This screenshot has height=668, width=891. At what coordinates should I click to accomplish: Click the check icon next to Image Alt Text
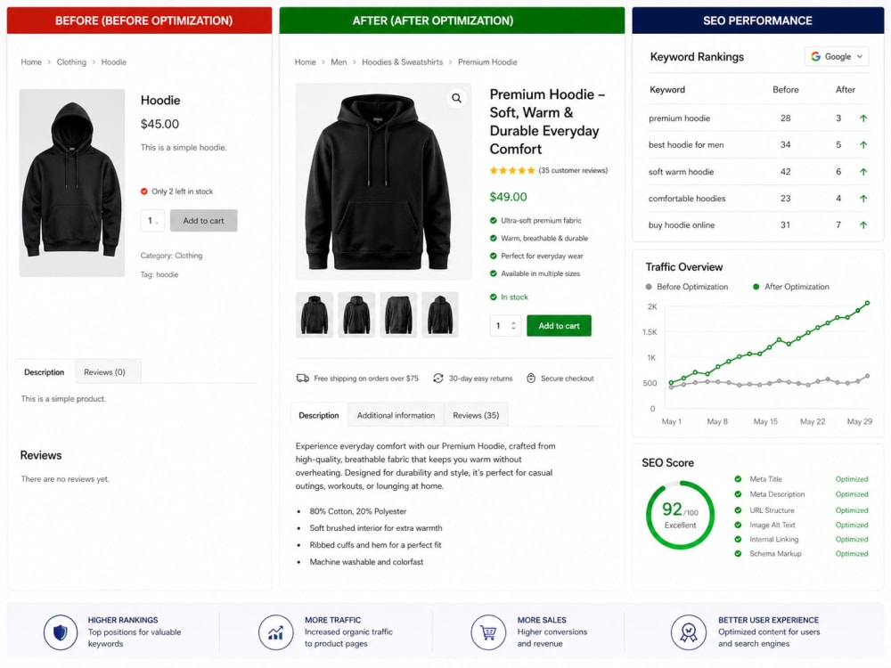[738, 525]
